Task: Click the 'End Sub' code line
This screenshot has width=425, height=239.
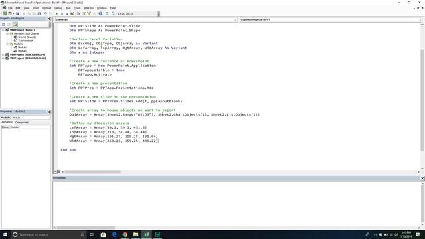Action: click(x=68, y=149)
